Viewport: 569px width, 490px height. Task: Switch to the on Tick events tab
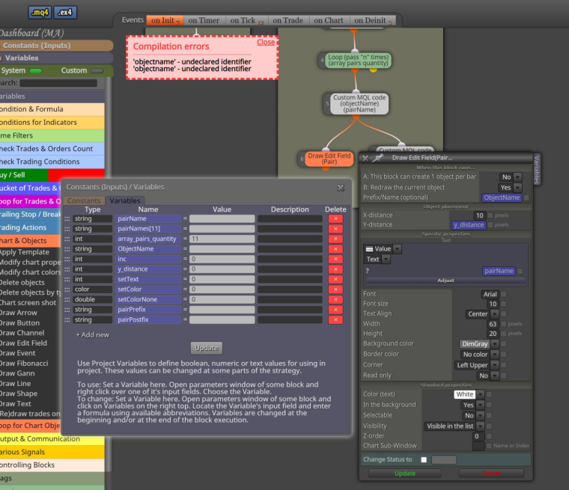tap(247, 21)
